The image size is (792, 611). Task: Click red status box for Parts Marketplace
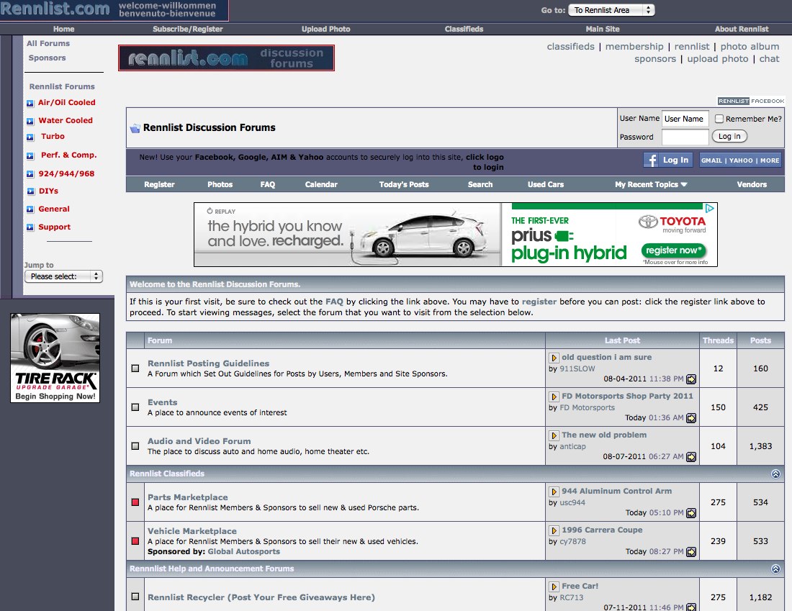[135, 502]
